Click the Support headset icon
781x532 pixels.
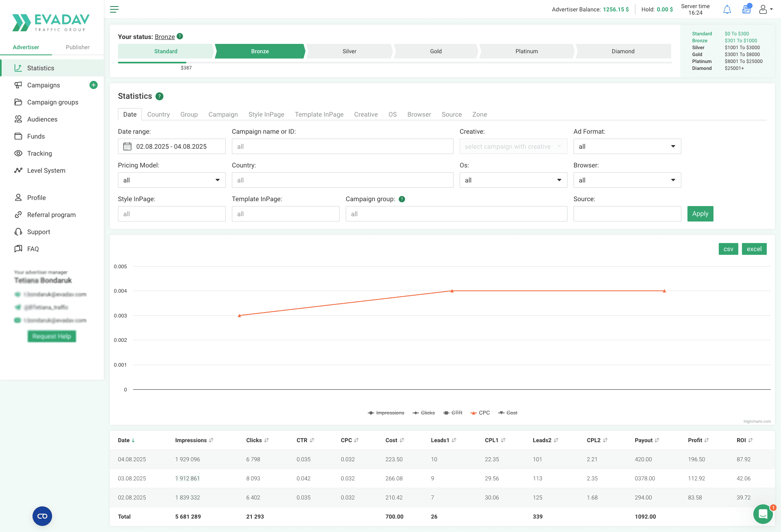point(18,232)
